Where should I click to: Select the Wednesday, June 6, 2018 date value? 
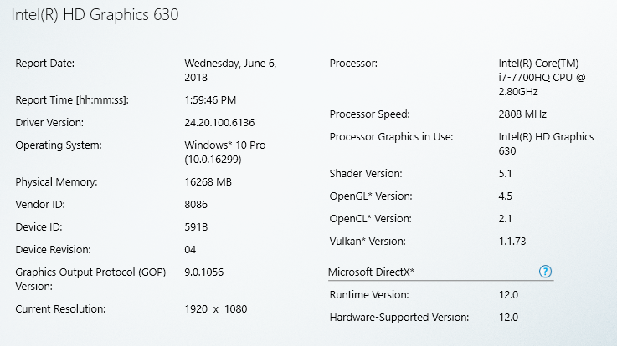230,70
